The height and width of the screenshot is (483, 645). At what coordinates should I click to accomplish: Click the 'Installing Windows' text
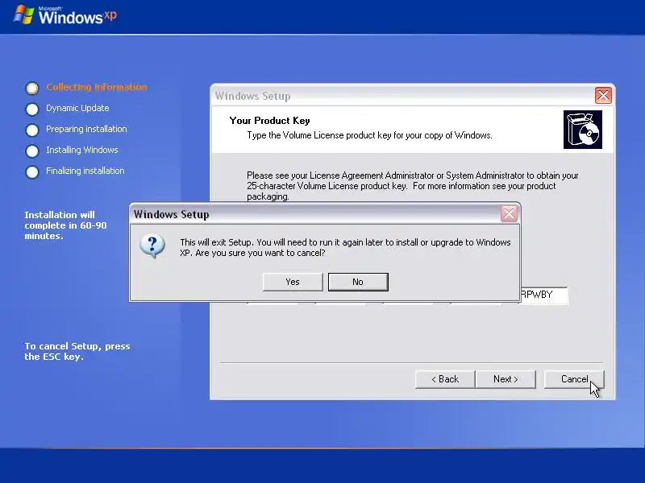82,150
